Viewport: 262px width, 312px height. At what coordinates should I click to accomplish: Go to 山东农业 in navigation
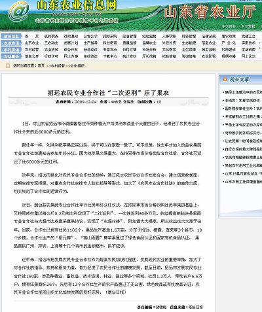(x=31, y=43)
